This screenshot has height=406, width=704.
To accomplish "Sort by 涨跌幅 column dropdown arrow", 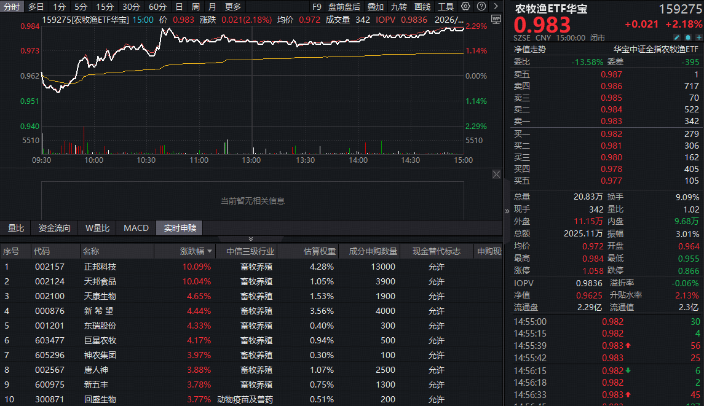I will click(x=210, y=251).
